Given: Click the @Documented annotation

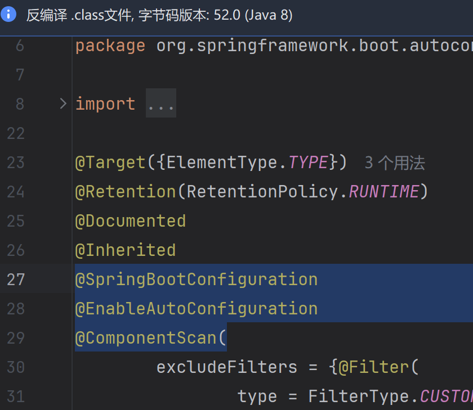Looking at the screenshot, I should tap(130, 221).
